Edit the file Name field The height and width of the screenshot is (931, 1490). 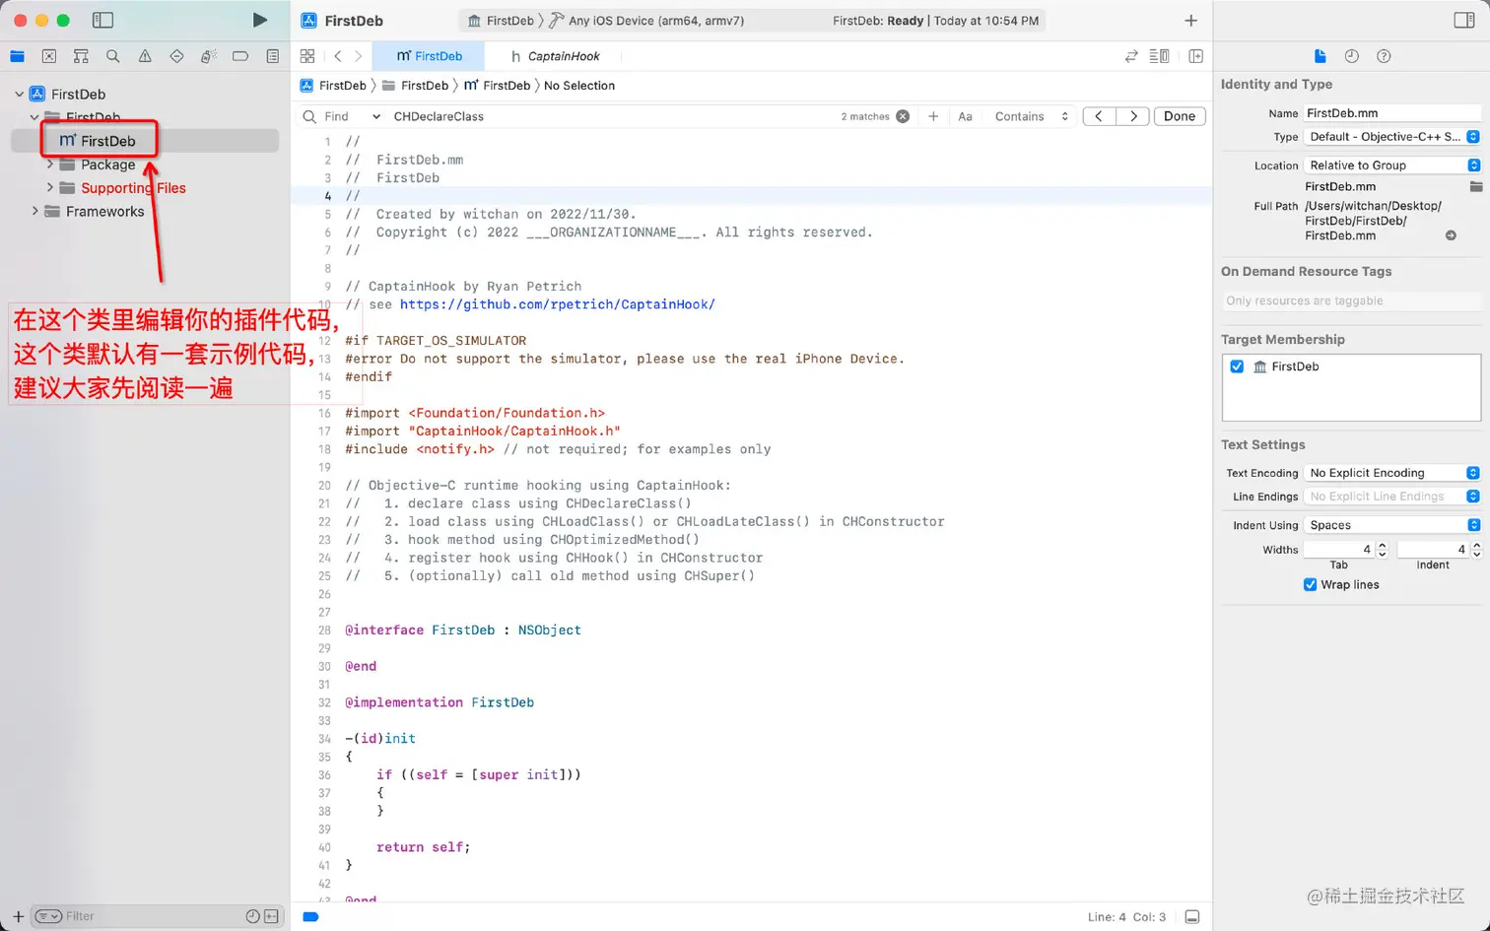click(x=1391, y=113)
